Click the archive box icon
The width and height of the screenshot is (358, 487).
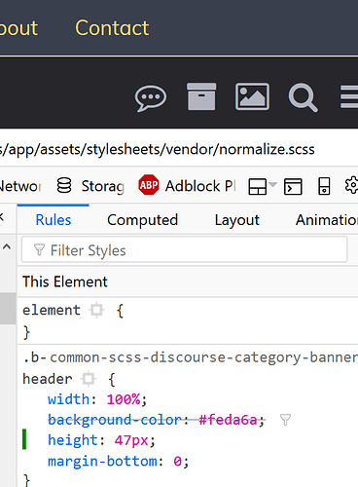[201, 96]
